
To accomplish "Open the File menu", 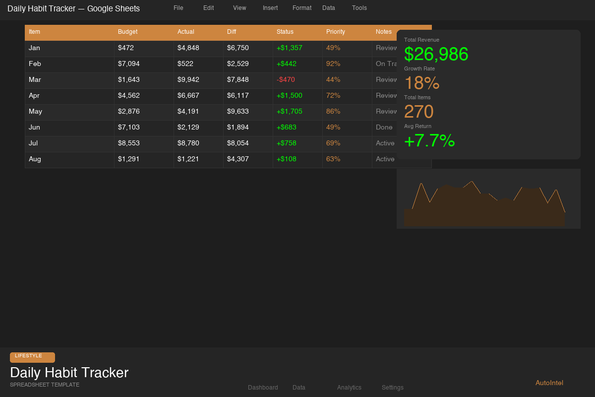I will coord(178,8).
